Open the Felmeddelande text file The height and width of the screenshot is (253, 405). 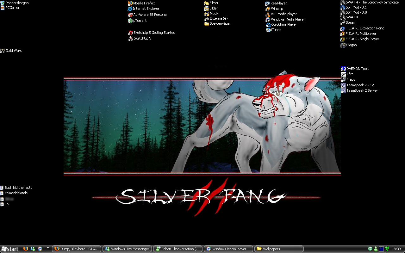(x=14, y=193)
